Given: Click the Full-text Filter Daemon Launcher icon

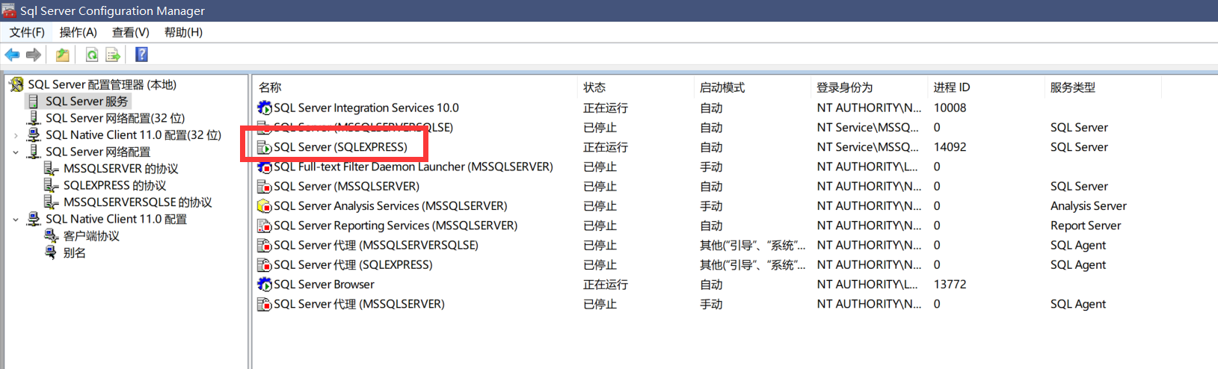Looking at the screenshot, I should point(265,167).
